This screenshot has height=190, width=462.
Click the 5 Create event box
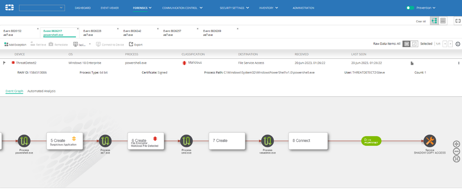pos(65,141)
